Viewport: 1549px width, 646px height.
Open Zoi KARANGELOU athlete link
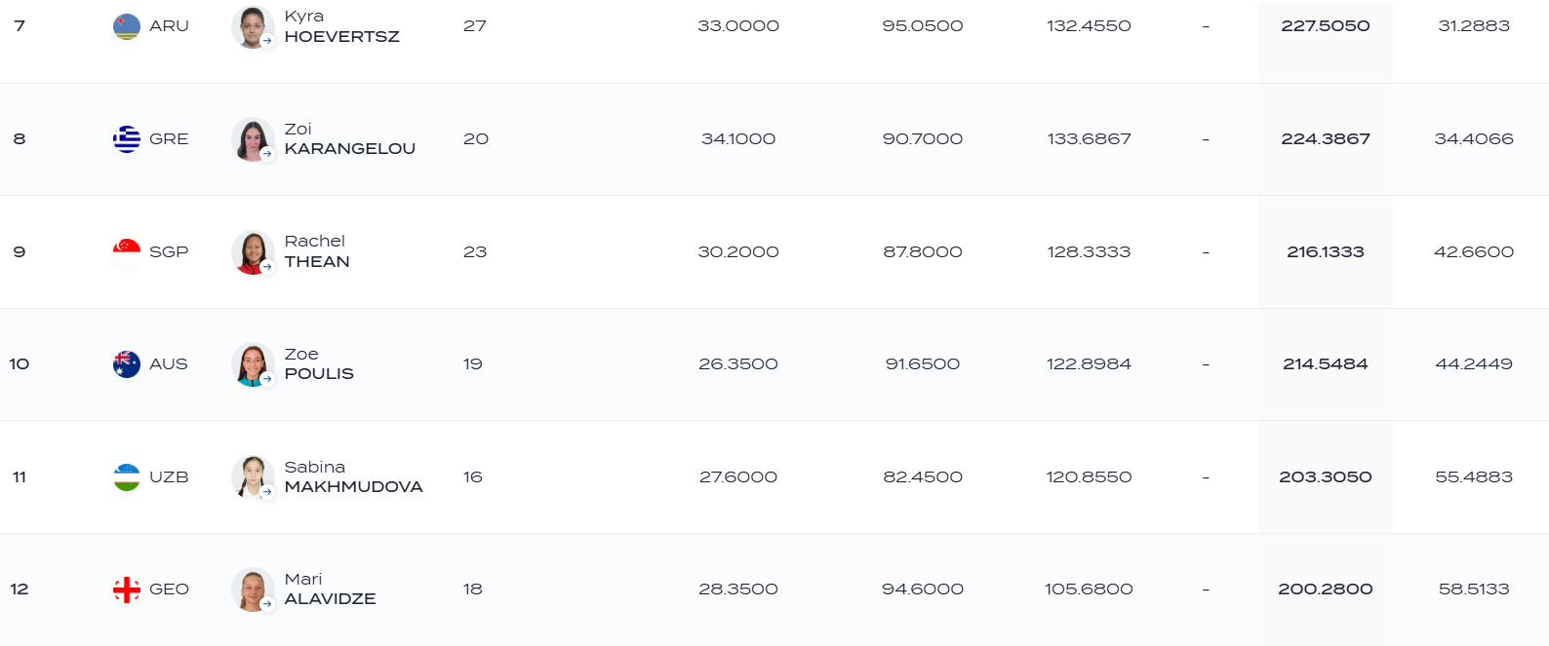tap(349, 139)
